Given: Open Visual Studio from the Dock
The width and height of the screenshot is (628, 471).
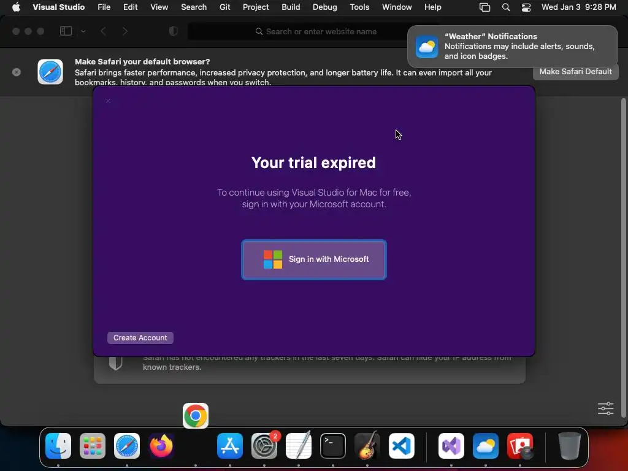Looking at the screenshot, I should pyautogui.click(x=451, y=446).
